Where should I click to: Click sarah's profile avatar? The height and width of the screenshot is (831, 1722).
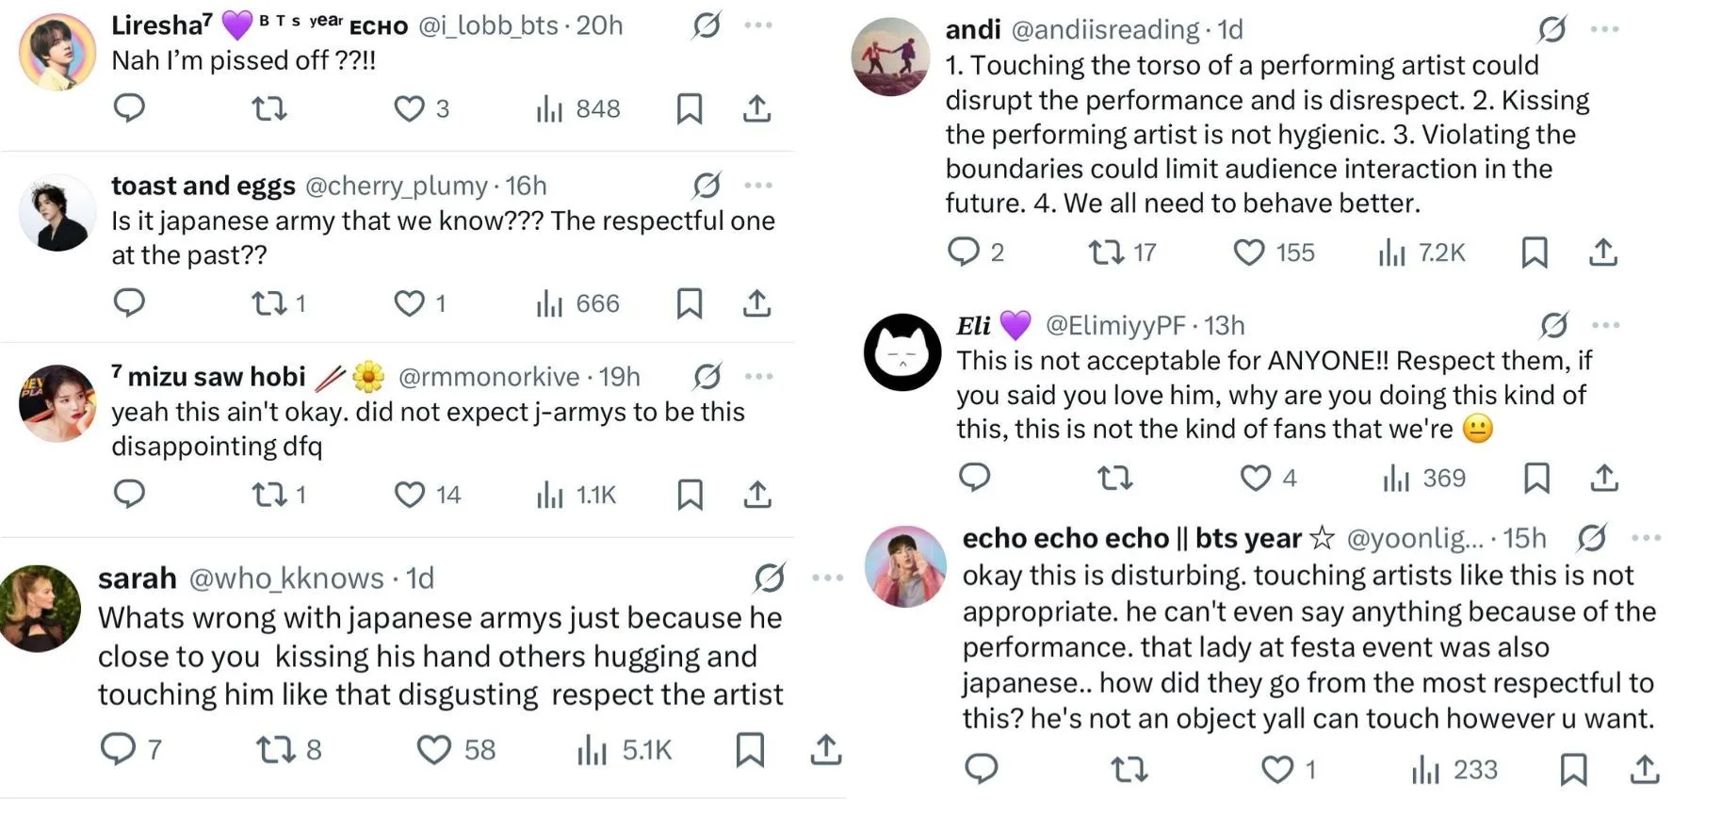tap(40, 609)
